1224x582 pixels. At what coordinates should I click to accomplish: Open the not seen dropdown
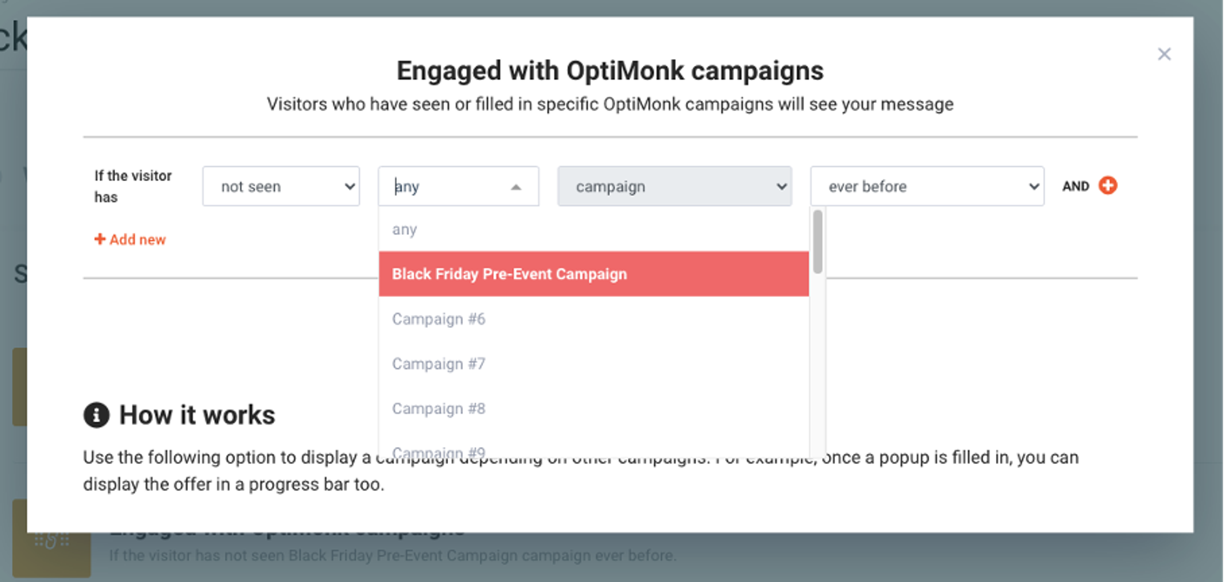281,186
